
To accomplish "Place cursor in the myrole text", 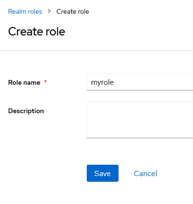I will pyautogui.click(x=102, y=82).
